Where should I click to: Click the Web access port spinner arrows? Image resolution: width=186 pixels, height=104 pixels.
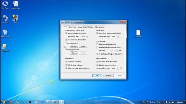118,37
